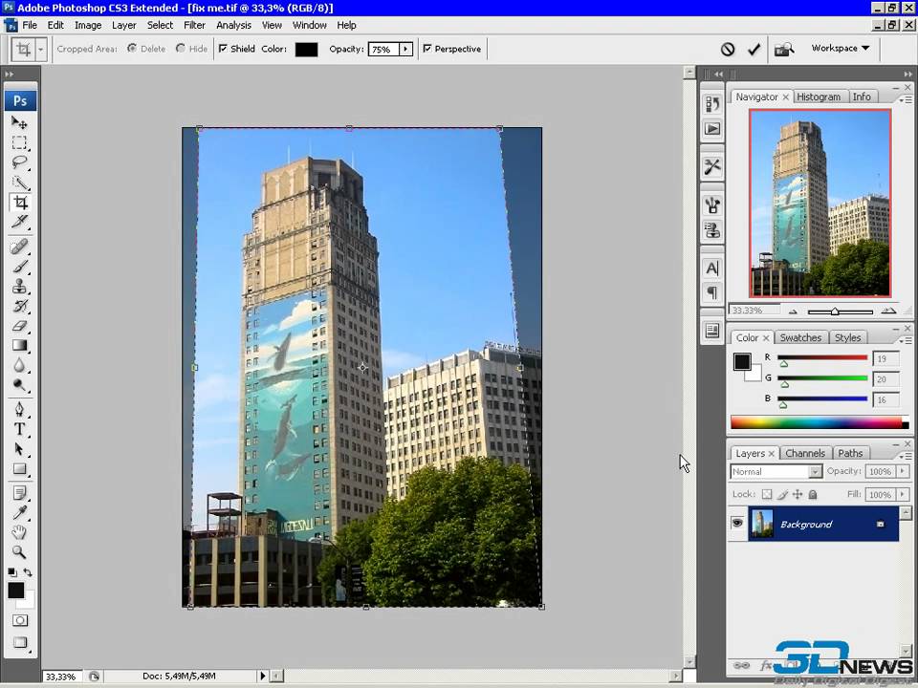
Task: Select the Move tool
Action: tap(19, 122)
